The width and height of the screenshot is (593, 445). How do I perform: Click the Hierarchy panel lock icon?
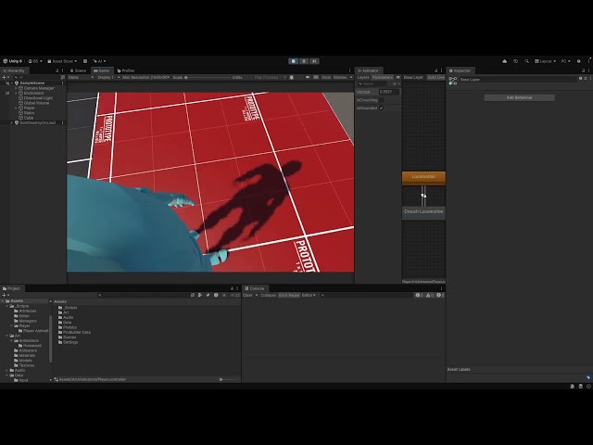(x=57, y=70)
